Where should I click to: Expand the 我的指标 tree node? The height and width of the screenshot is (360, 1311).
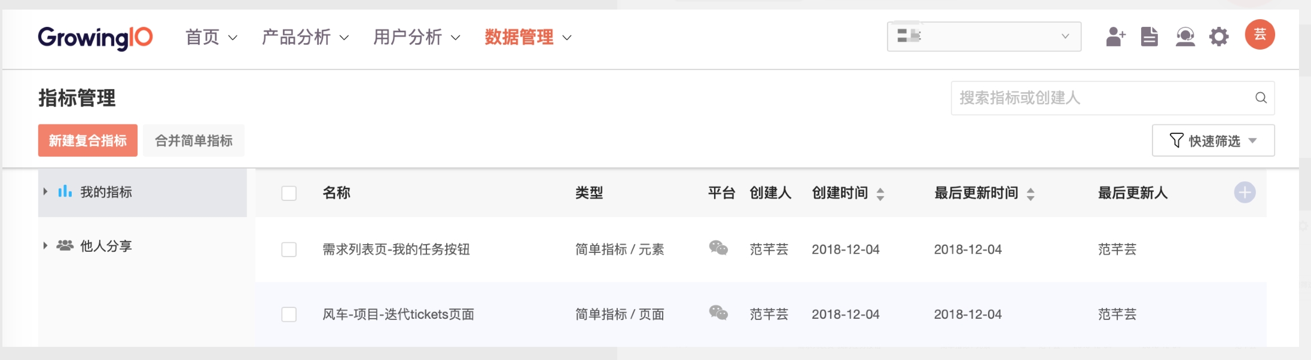[x=45, y=192]
